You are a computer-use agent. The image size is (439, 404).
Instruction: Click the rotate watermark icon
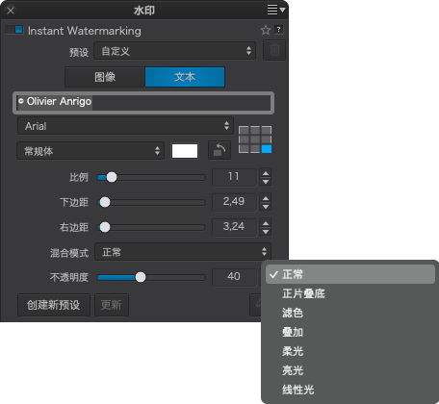219,150
